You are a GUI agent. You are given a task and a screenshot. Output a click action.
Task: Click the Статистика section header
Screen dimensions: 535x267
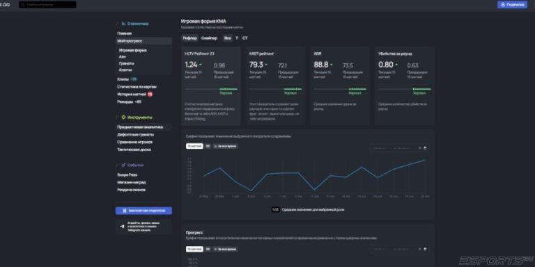(x=138, y=24)
